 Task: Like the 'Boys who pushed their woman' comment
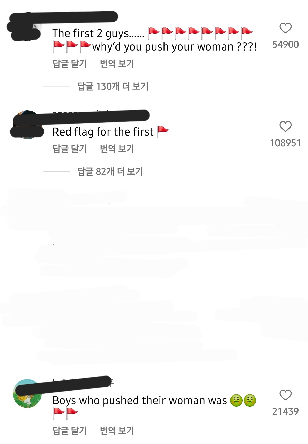[x=285, y=395]
